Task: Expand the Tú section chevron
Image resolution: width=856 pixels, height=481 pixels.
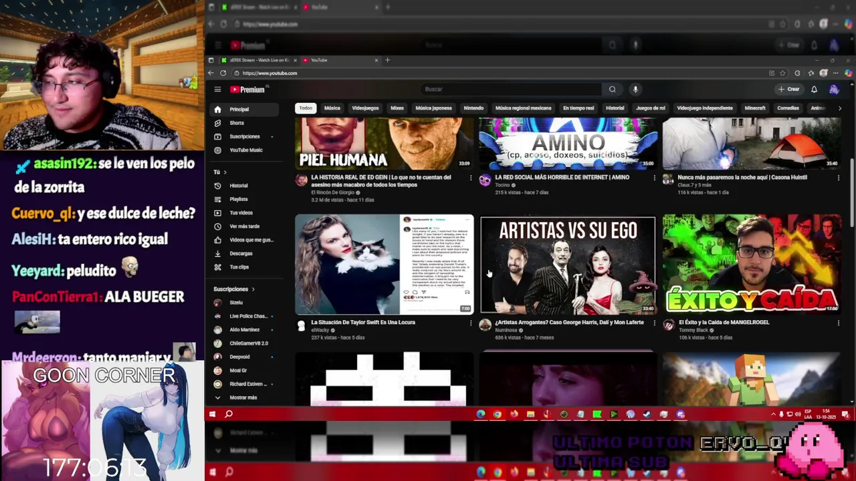Action: tap(225, 172)
